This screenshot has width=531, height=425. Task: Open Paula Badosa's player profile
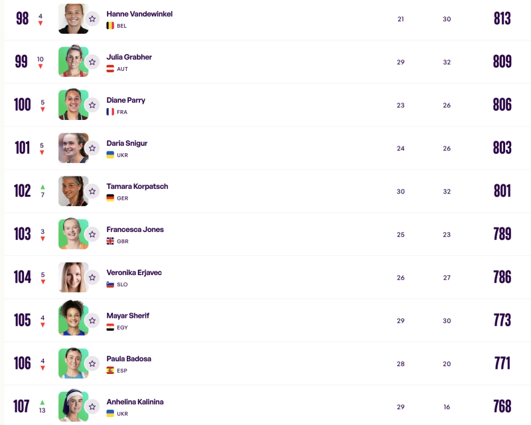[129, 359]
